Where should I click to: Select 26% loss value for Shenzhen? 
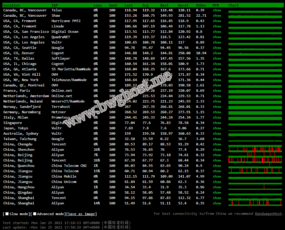[x=97, y=150]
